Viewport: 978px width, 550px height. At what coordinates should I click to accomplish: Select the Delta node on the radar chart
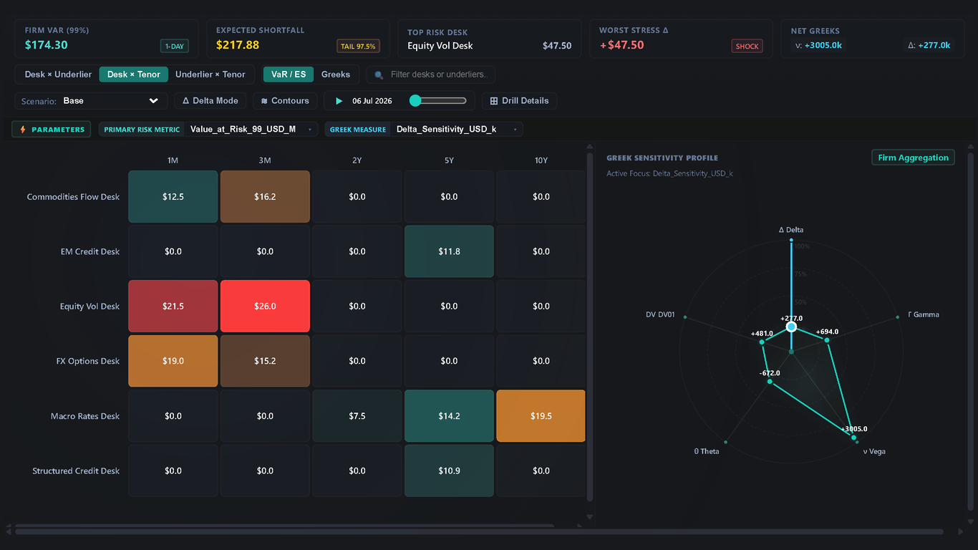click(x=791, y=327)
